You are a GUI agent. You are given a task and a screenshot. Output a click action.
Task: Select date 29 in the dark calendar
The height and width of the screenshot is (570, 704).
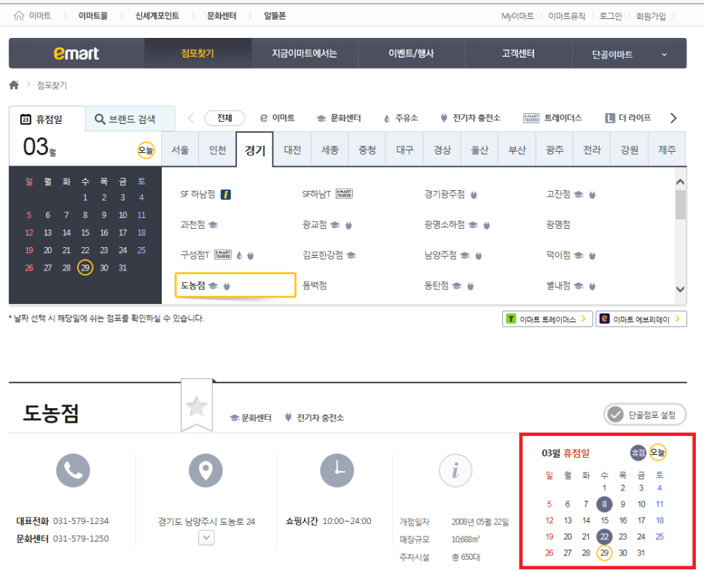[x=85, y=268]
